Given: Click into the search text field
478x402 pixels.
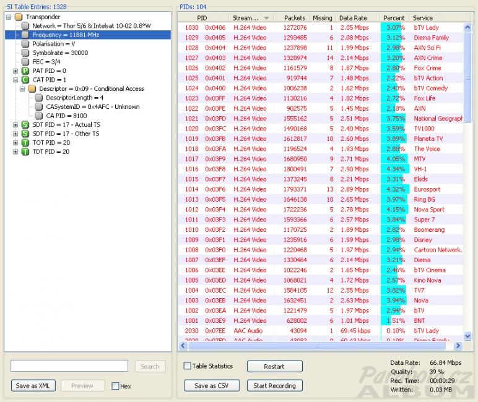Looking at the screenshot, I should tap(69, 366).
